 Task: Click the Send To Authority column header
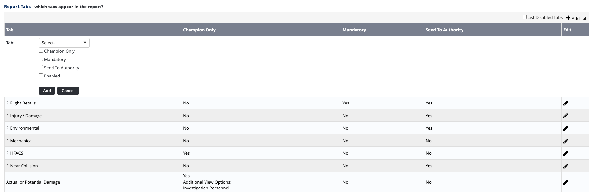[444, 30]
